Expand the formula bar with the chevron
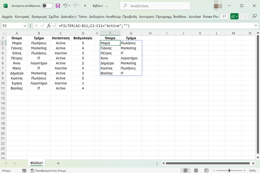The image size is (260, 173). (256, 26)
